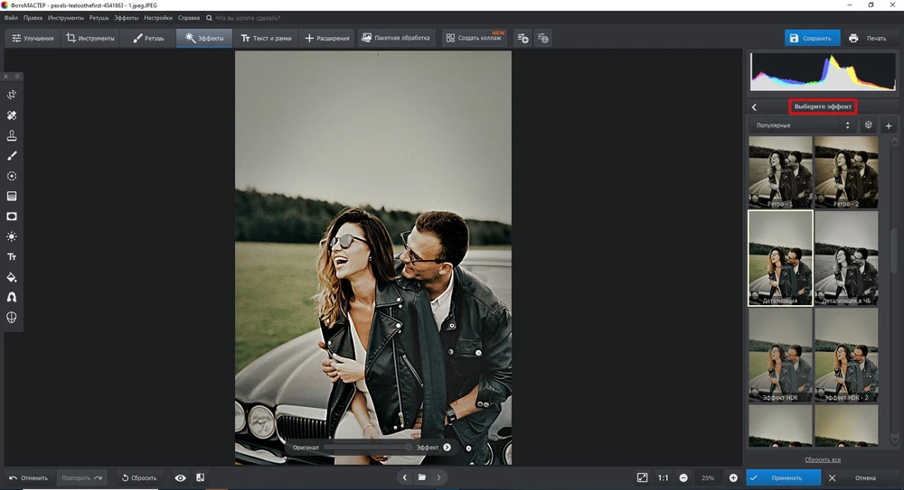Screen dimensions: 904x490
Task: Select the radial filter tool
Action: [x=12, y=176]
